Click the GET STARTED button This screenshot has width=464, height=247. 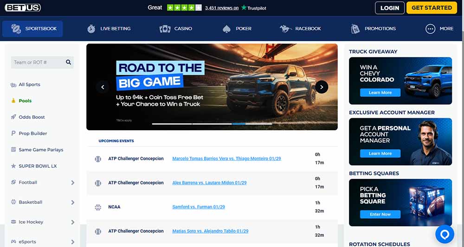point(432,8)
